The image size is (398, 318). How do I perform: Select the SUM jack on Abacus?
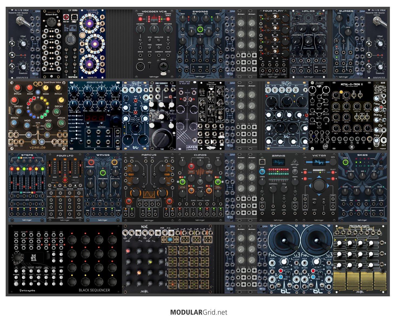pos(149,214)
